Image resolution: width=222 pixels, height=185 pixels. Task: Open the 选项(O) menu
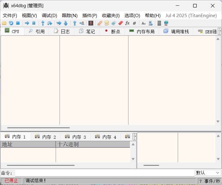[132, 16]
